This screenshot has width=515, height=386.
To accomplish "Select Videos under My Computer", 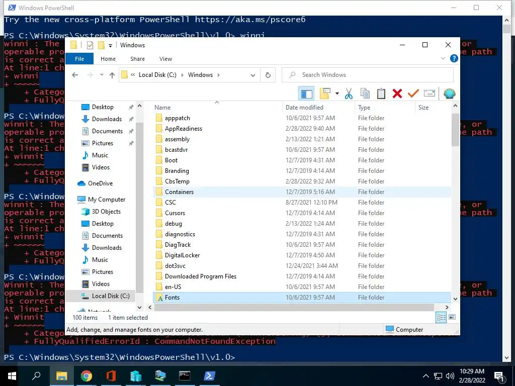I will pos(96,283).
